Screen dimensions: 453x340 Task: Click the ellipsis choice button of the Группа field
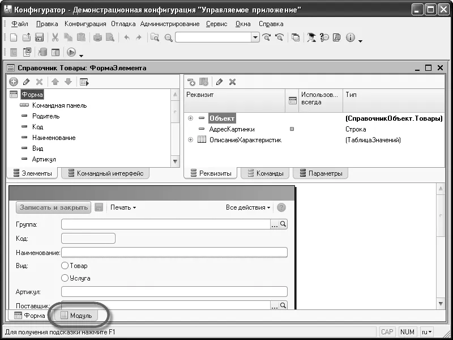(275, 224)
